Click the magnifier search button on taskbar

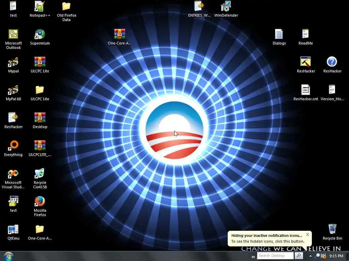pos(299,256)
